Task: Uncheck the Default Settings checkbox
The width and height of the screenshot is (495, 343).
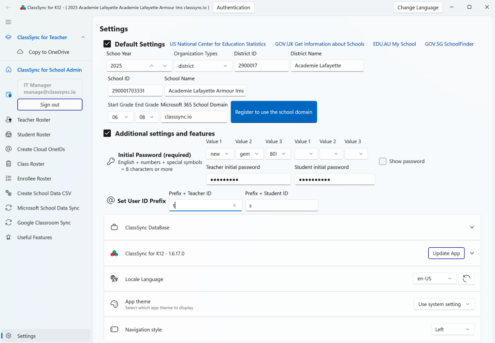Action: click(x=107, y=44)
